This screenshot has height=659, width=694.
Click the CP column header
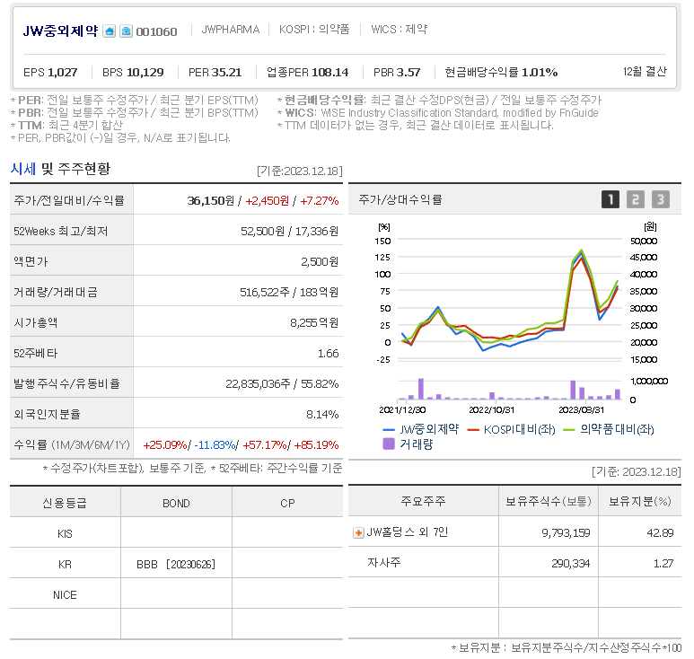pos(287,504)
